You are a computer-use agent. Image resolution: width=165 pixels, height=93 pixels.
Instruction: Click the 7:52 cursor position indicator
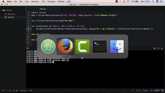pos(30,90)
